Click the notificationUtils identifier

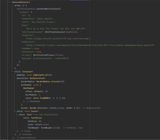pos(26,9)
